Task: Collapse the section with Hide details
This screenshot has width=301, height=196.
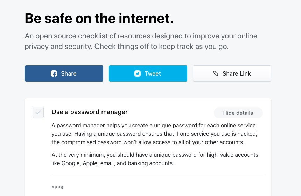Action: (x=238, y=113)
